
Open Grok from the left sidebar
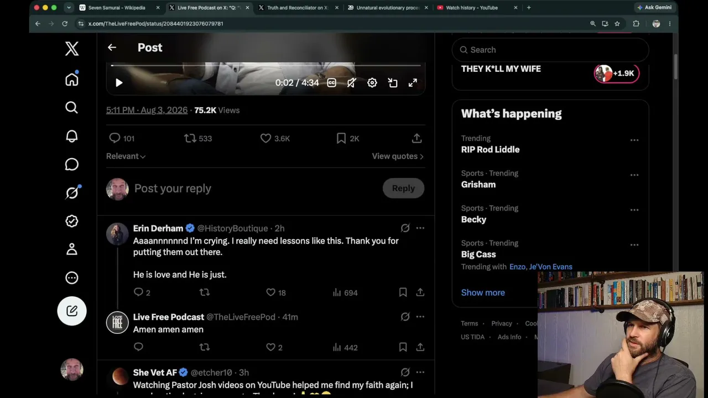tap(72, 192)
